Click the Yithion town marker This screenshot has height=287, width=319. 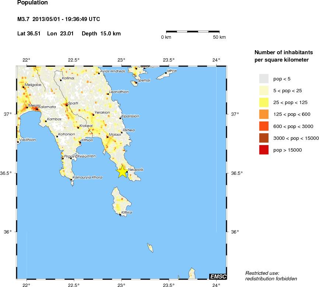click(x=80, y=142)
